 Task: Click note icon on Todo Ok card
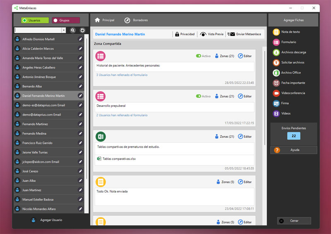click(x=101, y=182)
